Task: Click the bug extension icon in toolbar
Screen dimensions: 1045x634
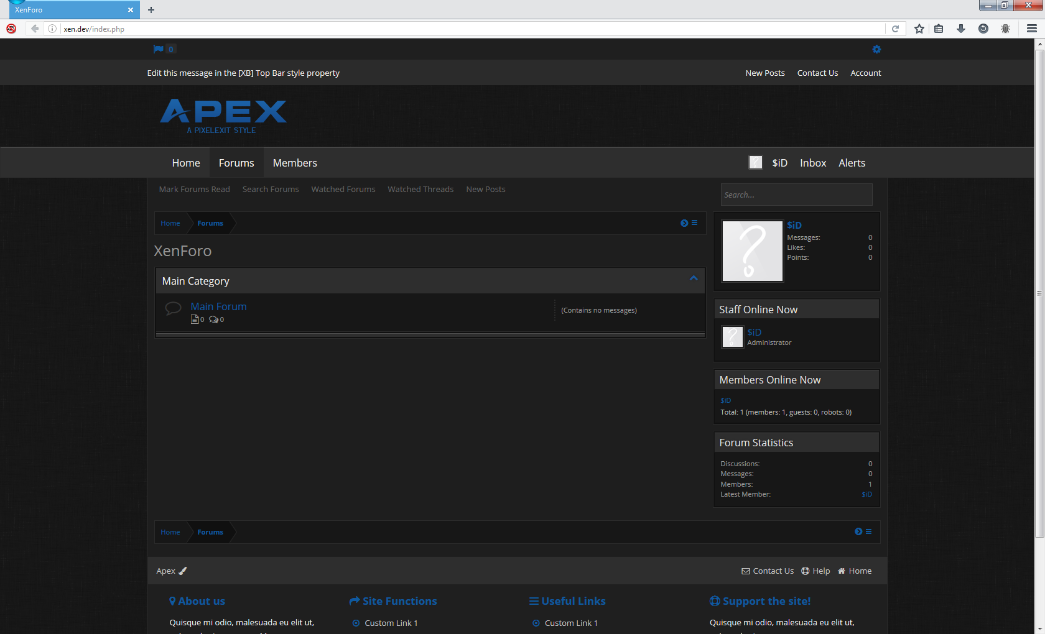Action: [1005, 29]
